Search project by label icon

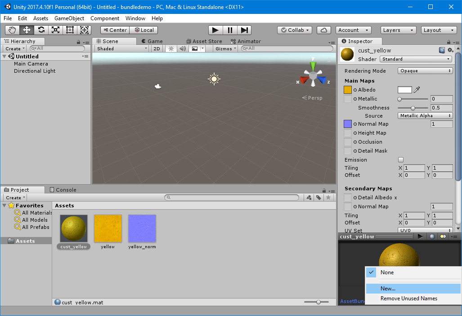click(x=318, y=197)
